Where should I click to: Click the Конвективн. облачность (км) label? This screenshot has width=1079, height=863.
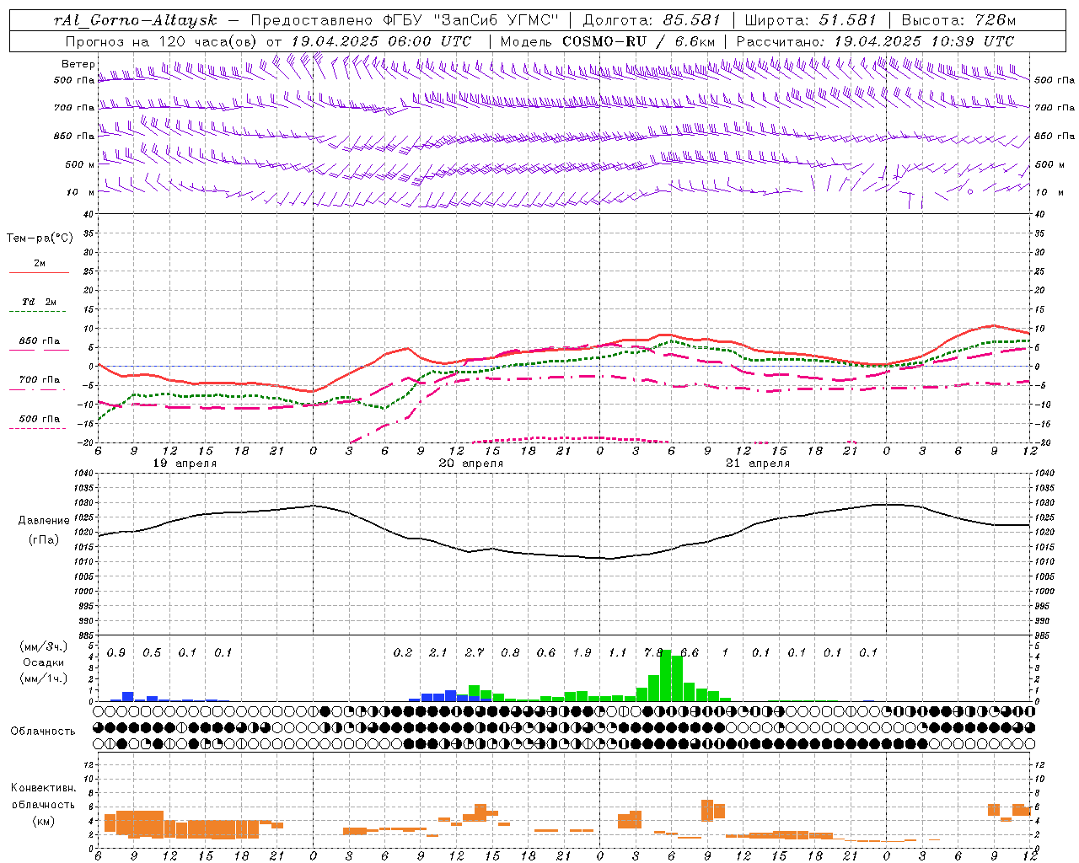pyautogui.click(x=43, y=804)
